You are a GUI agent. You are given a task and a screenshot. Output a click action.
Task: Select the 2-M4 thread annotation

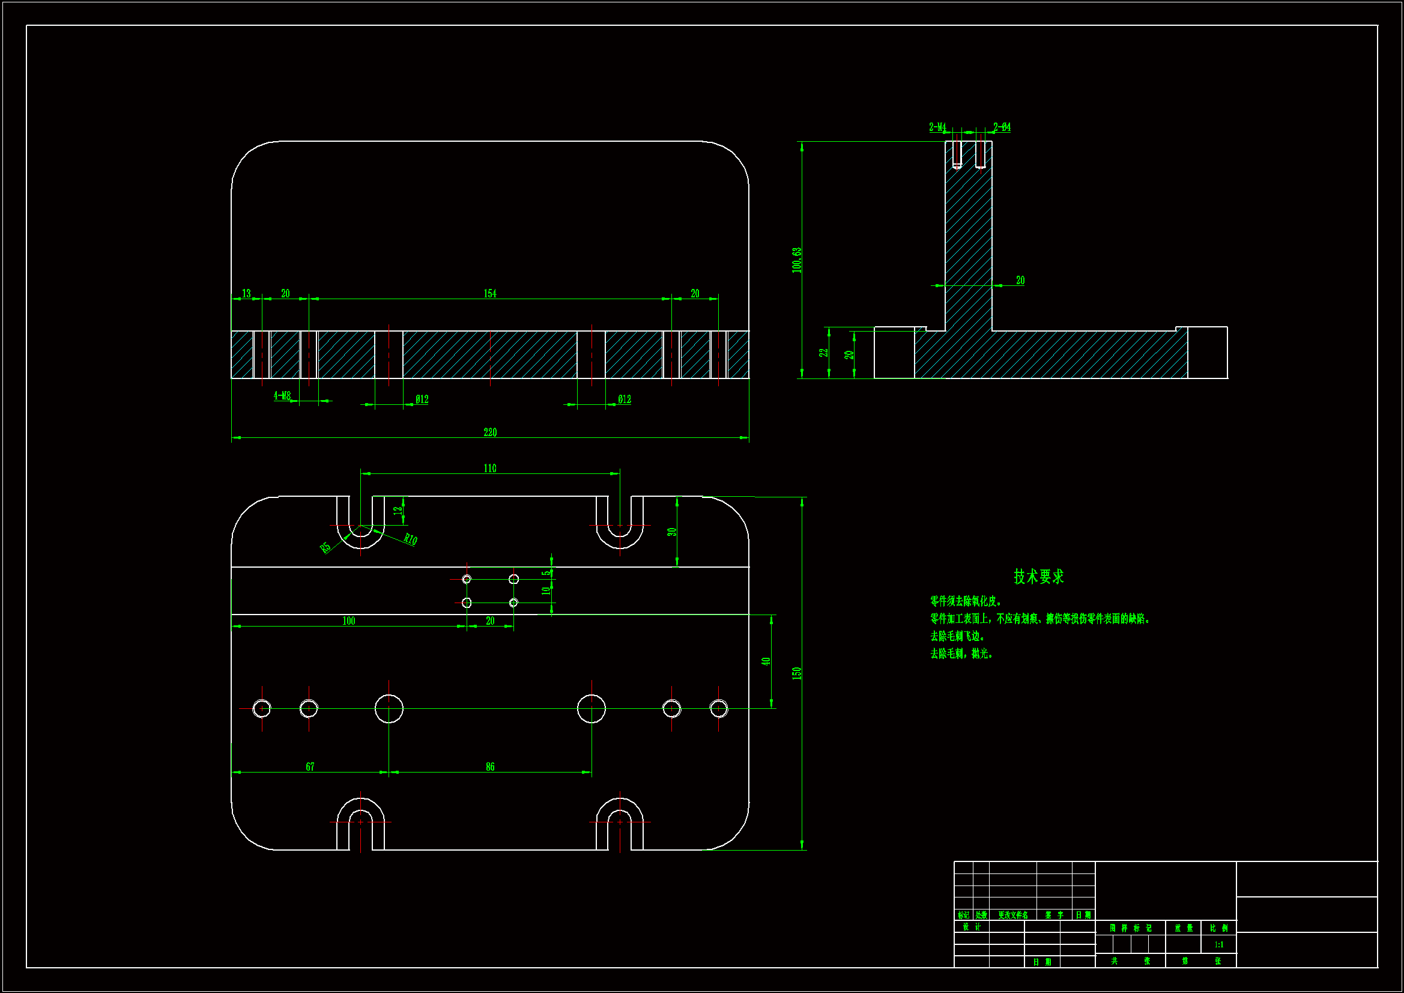pos(937,127)
